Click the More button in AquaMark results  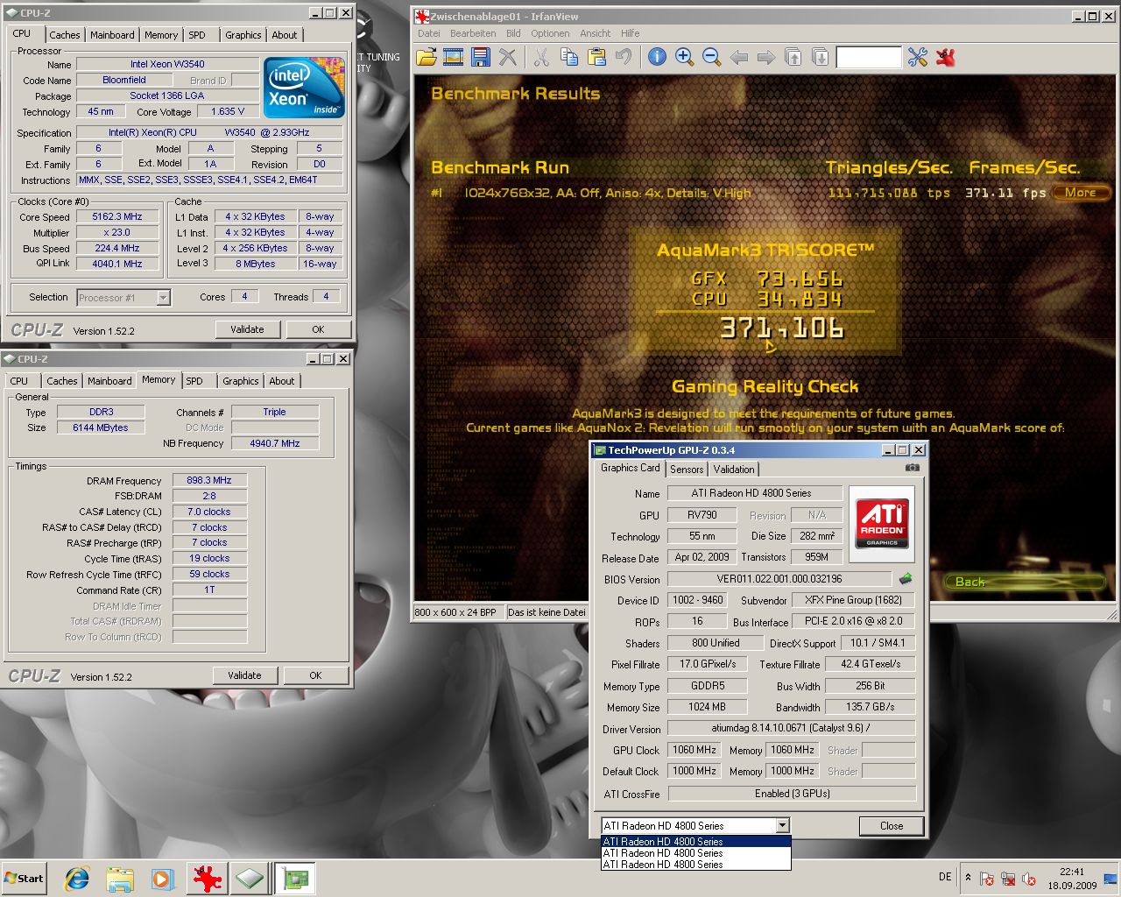coord(1081,193)
